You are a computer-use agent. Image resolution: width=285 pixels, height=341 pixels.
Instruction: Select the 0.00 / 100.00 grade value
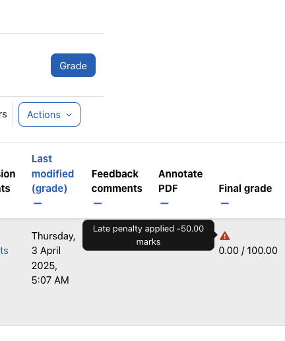248,251
